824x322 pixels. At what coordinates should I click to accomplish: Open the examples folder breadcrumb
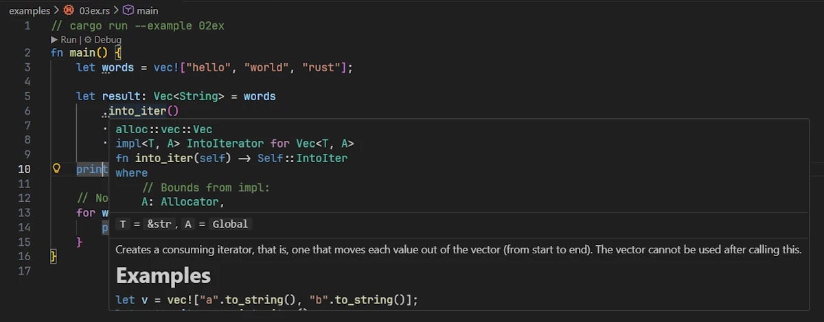tap(29, 10)
